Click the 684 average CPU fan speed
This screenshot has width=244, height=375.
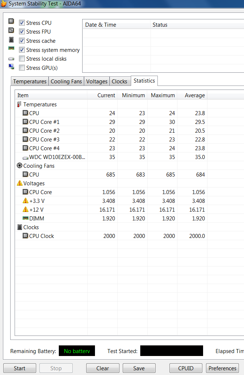coord(200,175)
